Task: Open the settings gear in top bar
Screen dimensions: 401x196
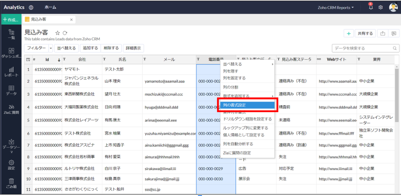Action: pos(380,7)
